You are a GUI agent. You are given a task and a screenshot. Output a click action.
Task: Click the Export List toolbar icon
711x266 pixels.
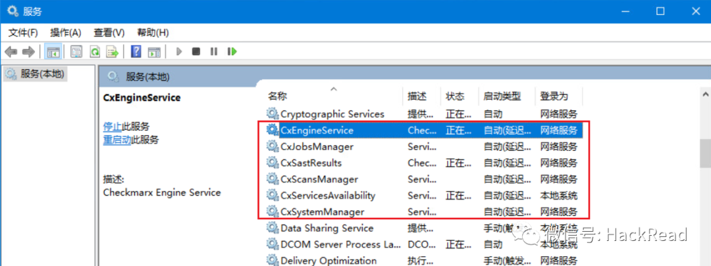112,51
